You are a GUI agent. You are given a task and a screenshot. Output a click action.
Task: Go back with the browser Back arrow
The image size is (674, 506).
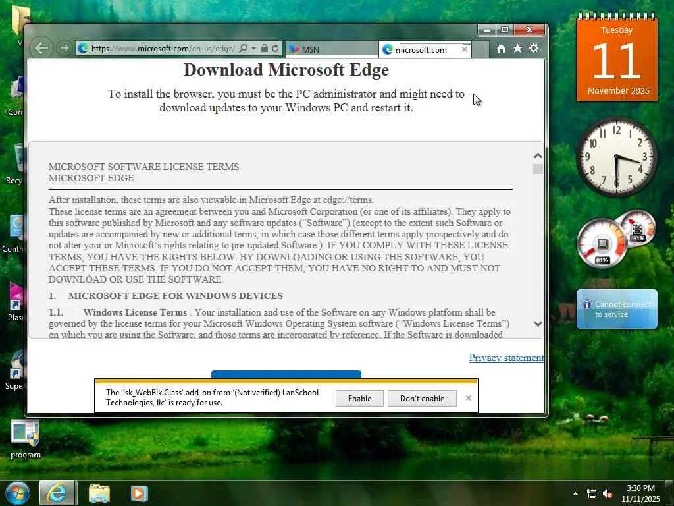(41, 48)
